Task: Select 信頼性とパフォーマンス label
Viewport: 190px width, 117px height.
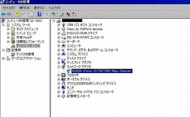Action: (30, 42)
